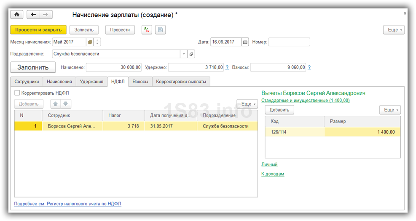Open the Еще menu above the employee table
The height and width of the screenshot is (221, 416).
247,104
